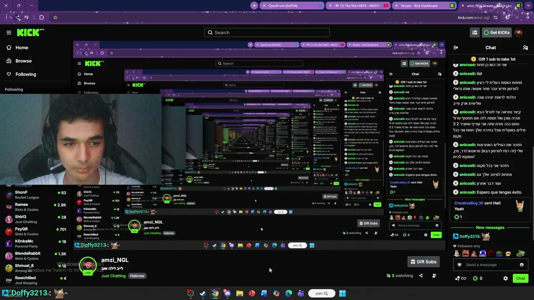Open Following in the Kick sidebar

coord(25,74)
